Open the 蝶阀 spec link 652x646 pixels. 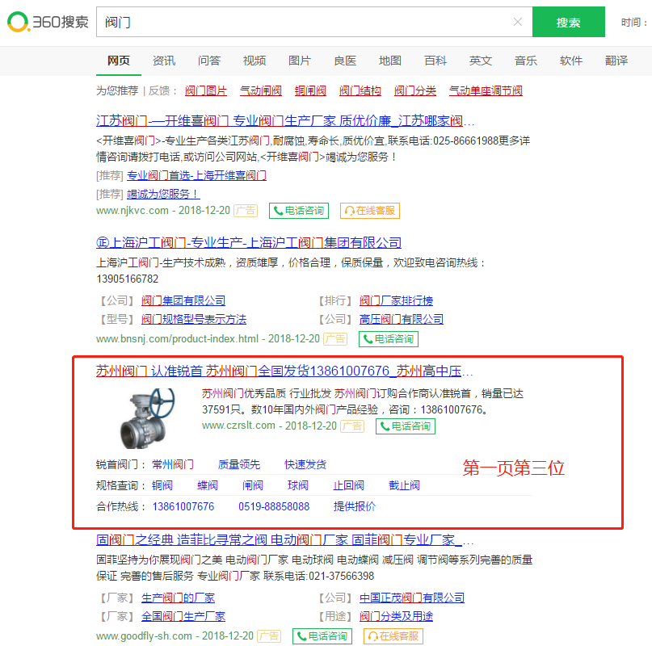coord(208,485)
